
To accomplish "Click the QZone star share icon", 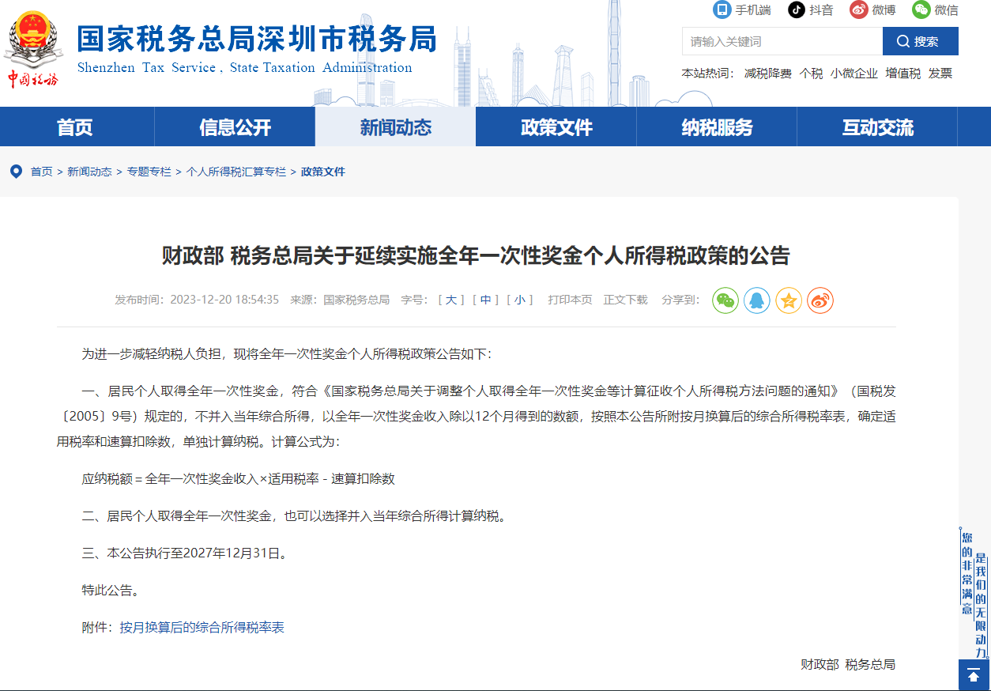I will (x=789, y=300).
